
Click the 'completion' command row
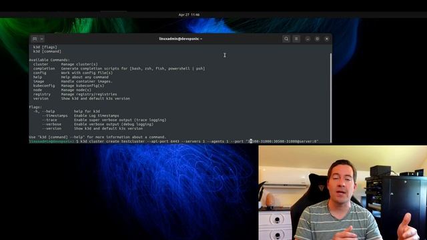119,69
